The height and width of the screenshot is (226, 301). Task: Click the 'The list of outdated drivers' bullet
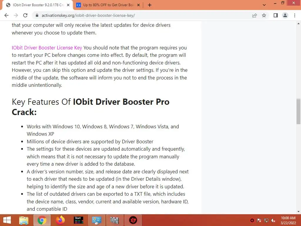pyautogui.click(x=108, y=201)
